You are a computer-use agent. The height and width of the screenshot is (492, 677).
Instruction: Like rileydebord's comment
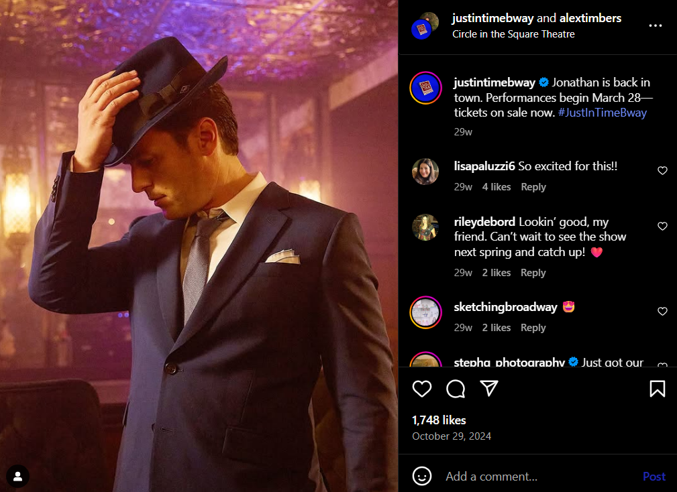[662, 227]
